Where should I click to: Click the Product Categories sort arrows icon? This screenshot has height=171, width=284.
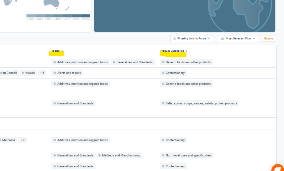187,51
